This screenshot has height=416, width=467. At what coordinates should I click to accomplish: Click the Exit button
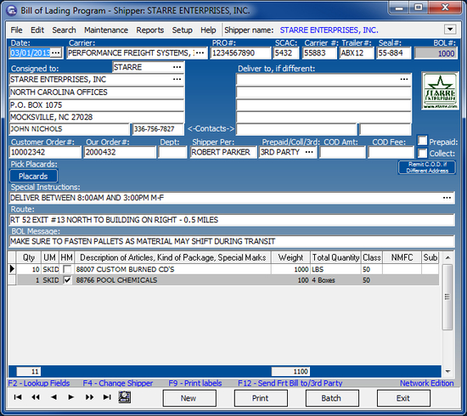tap(403, 398)
